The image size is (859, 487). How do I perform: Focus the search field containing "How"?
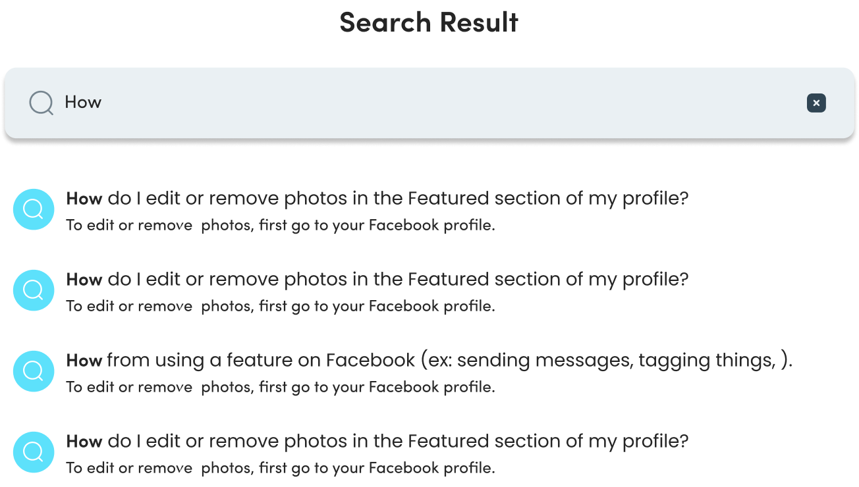429,103
